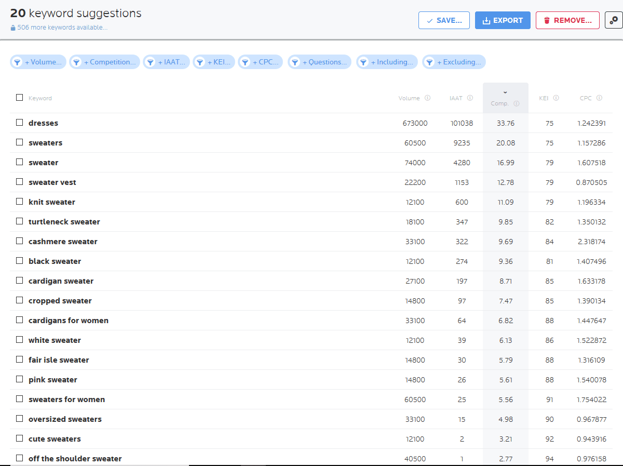Viewport: 623px width, 466px height.
Task: Click the trash icon on Remove button
Action: click(546, 20)
